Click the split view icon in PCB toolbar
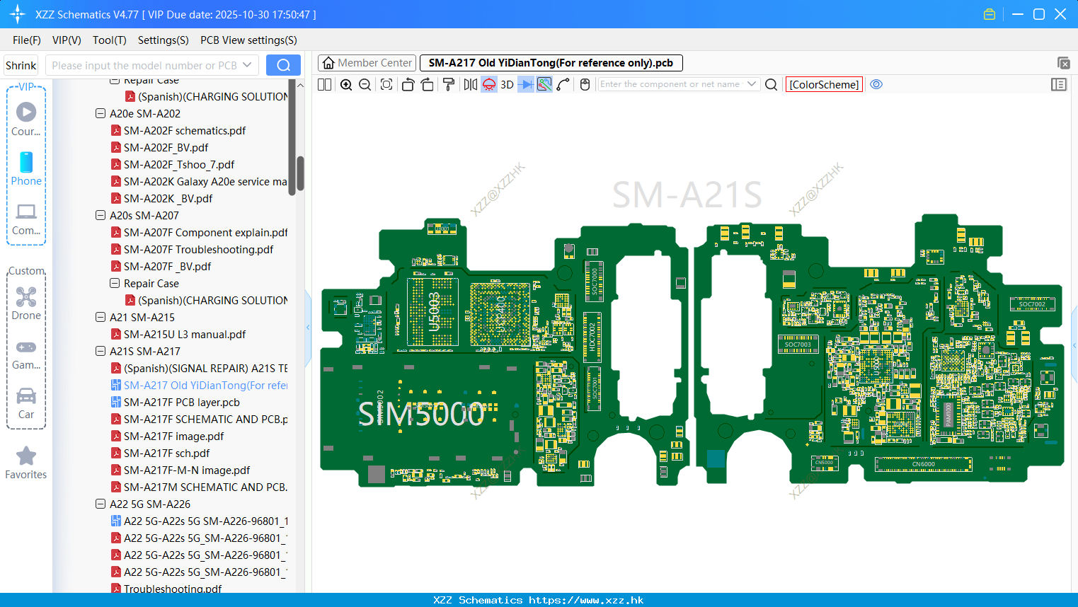The image size is (1078, 607). [324, 84]
